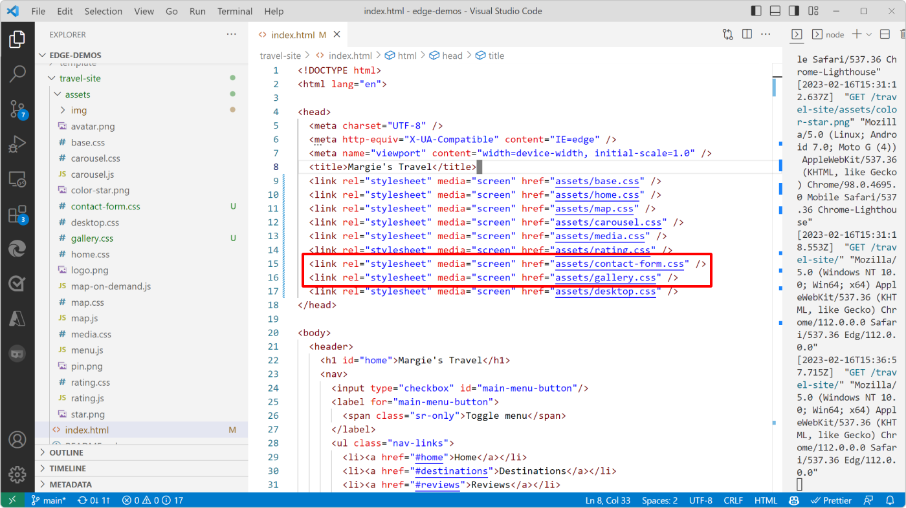This screenshot has height=508, width=906.
Task: Open the Terminal menu
Action: click(234, 11)
